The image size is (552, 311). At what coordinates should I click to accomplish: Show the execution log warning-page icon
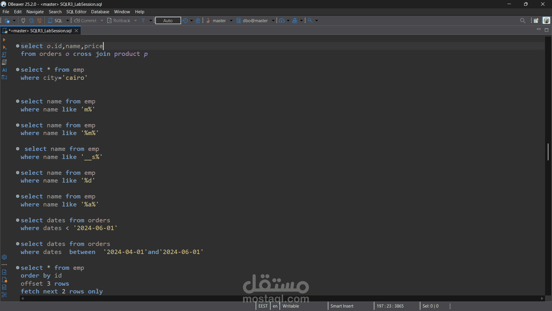4,280
